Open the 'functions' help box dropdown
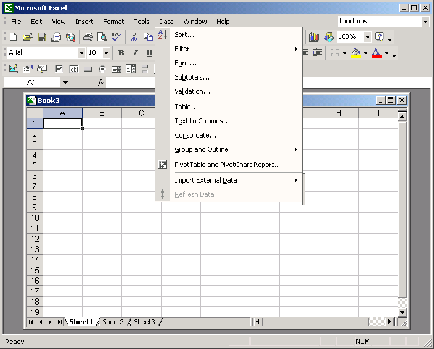 [425, 22]
